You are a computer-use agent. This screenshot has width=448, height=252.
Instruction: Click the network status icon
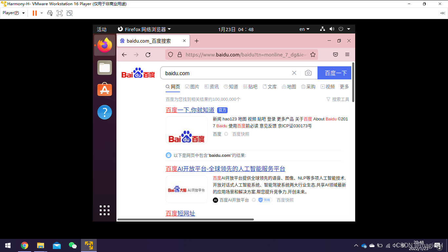tap(322, 29)
